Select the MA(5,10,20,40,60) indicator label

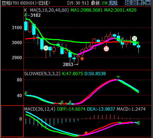[x=49, y=10]
